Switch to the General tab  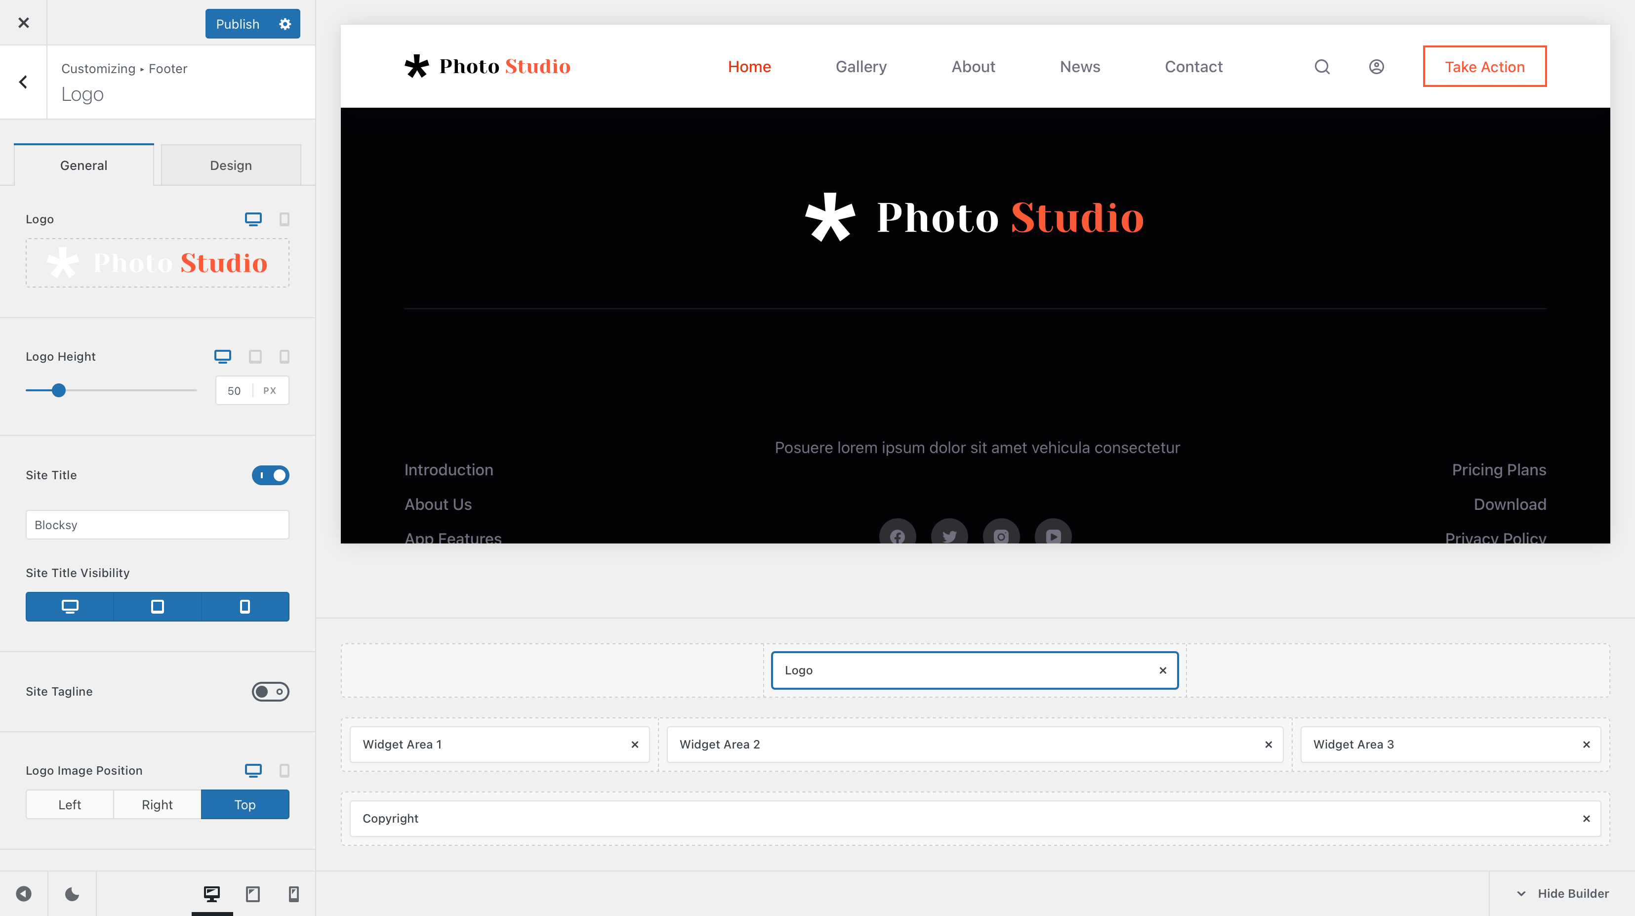[84, 165]
